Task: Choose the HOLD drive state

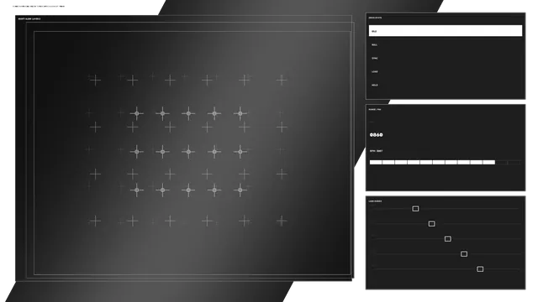Action: point(446,85)
